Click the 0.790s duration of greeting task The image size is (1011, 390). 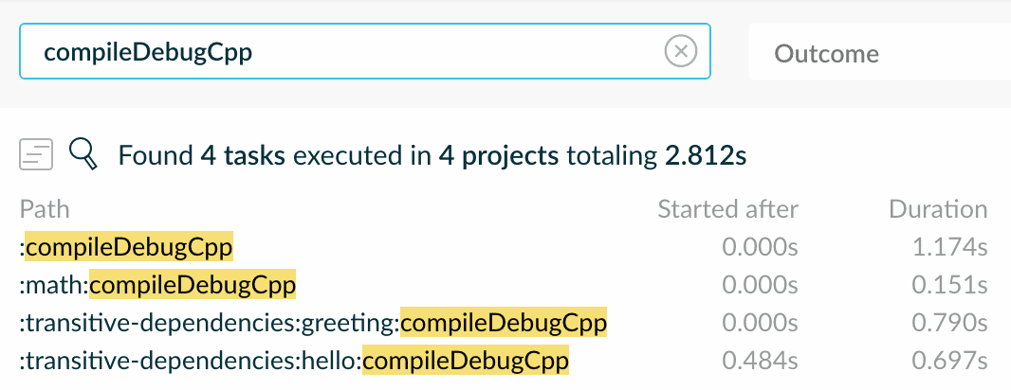click(x=949, y=323)
